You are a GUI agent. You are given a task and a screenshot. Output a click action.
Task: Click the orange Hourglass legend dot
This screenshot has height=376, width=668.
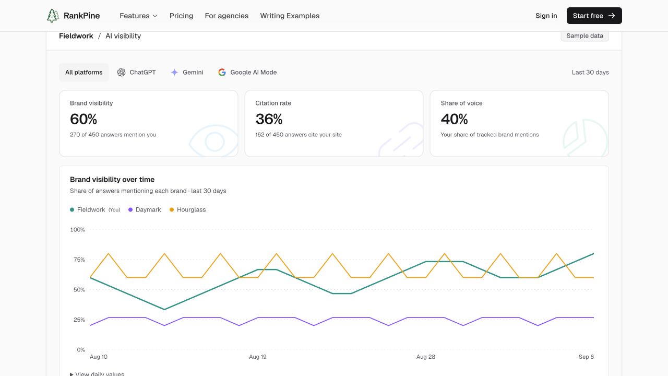172,210
